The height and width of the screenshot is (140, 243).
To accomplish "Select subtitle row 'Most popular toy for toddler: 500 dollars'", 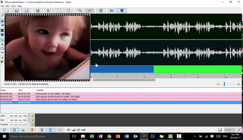I will [x=121, y=94].
